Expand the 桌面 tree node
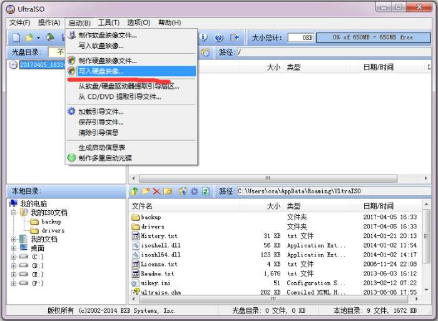Screen dimensions: 438x321 pos(13,248)
